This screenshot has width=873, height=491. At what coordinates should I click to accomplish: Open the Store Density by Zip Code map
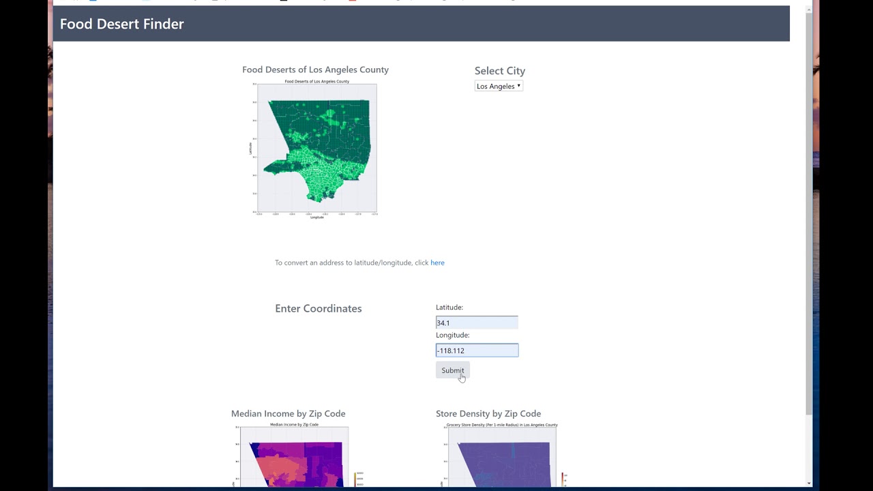(x=503, y=455)
